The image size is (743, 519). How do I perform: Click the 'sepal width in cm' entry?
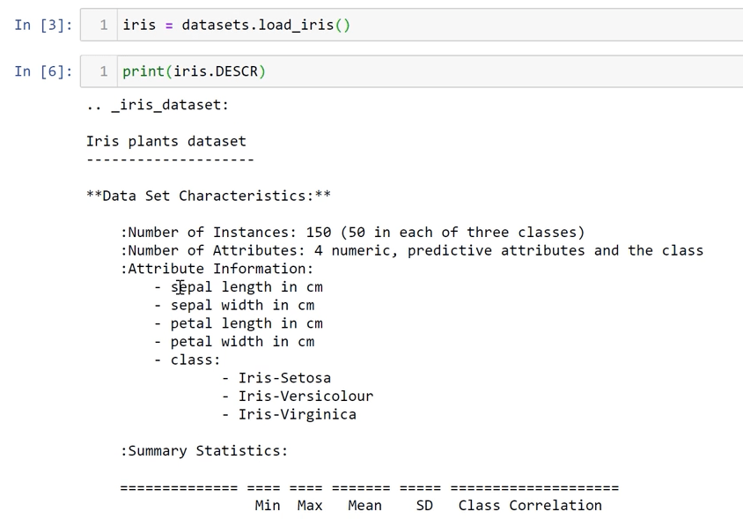[x=242, y=305]
